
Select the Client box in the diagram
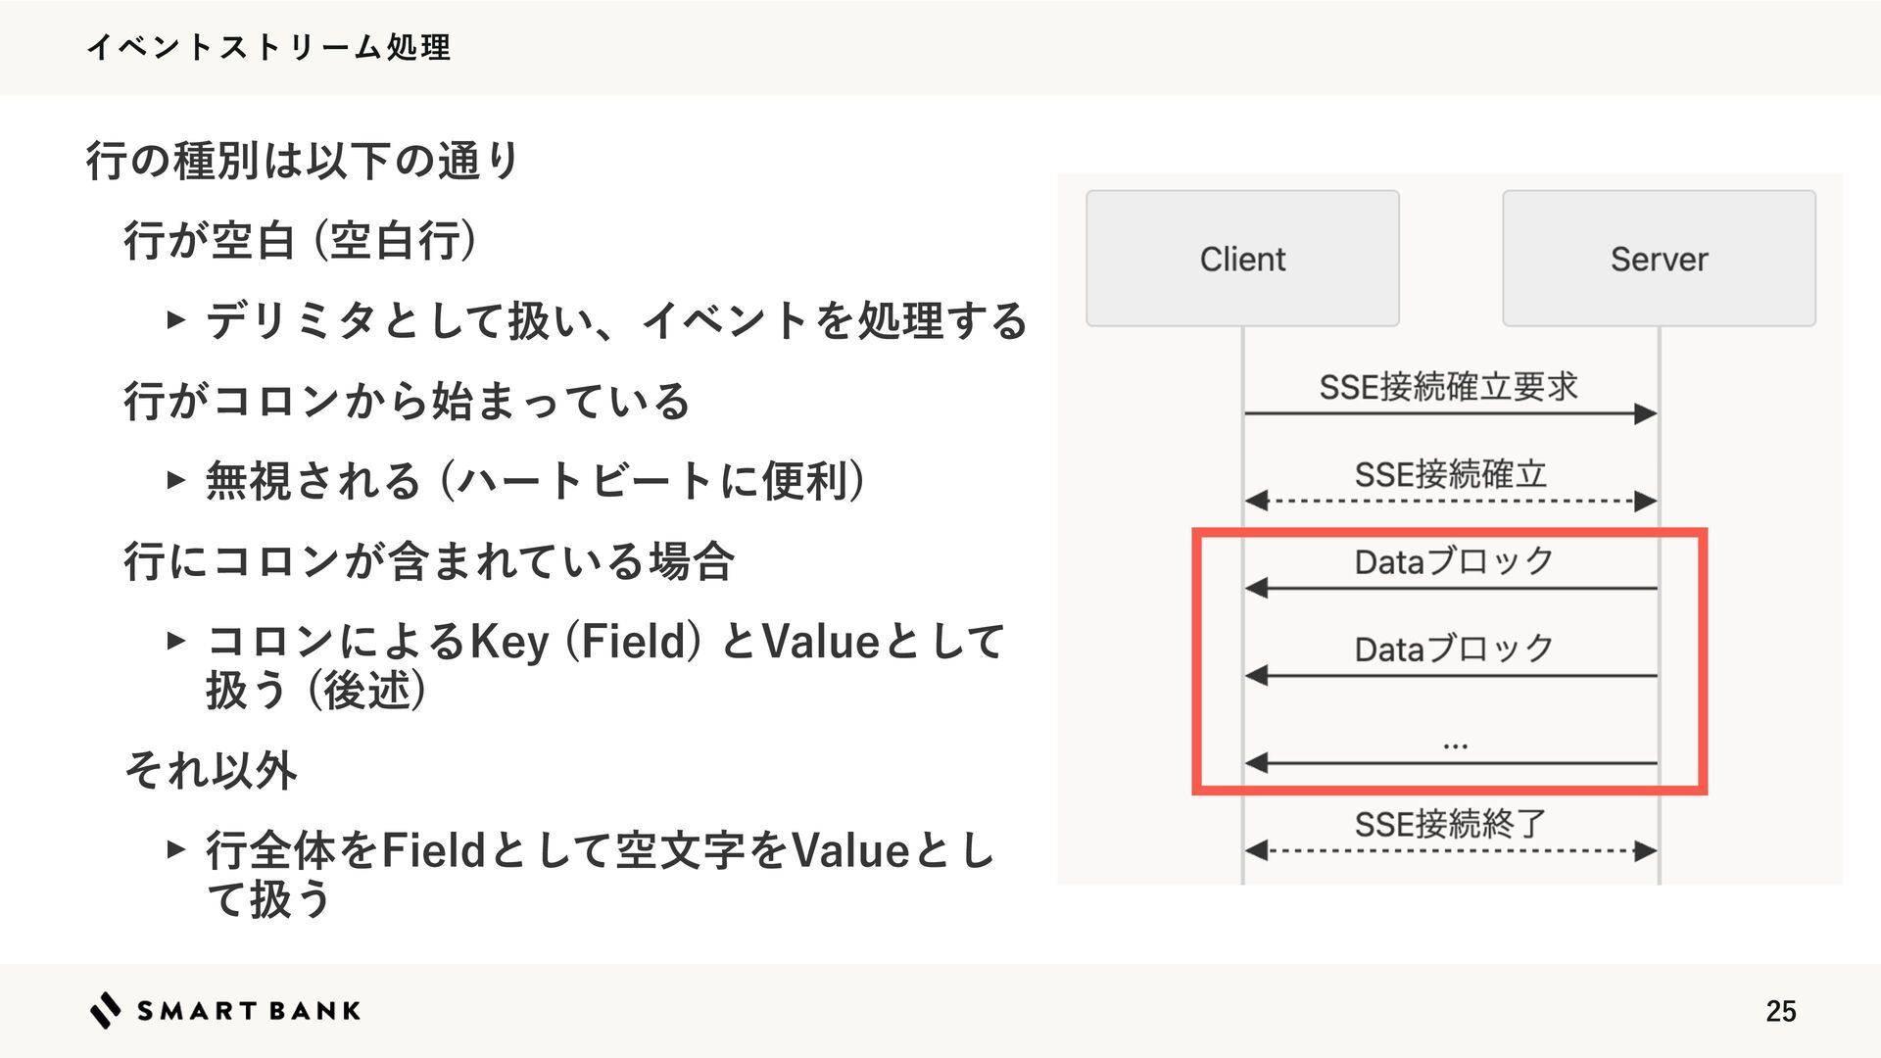point(1242,259)
